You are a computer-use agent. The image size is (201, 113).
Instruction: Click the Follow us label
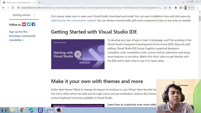click(15, 24)
